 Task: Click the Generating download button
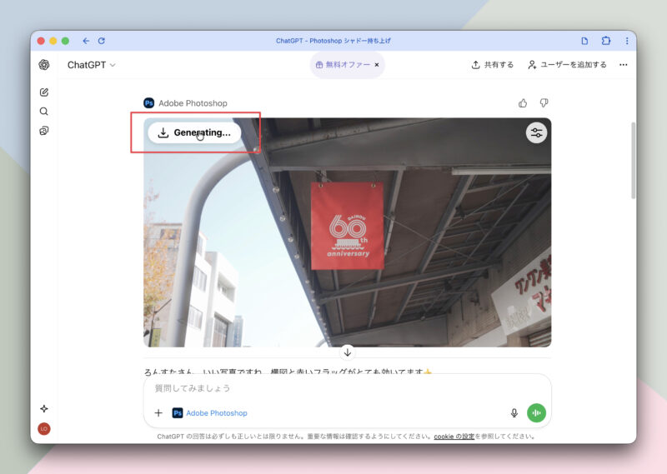[x=194, y=132]
